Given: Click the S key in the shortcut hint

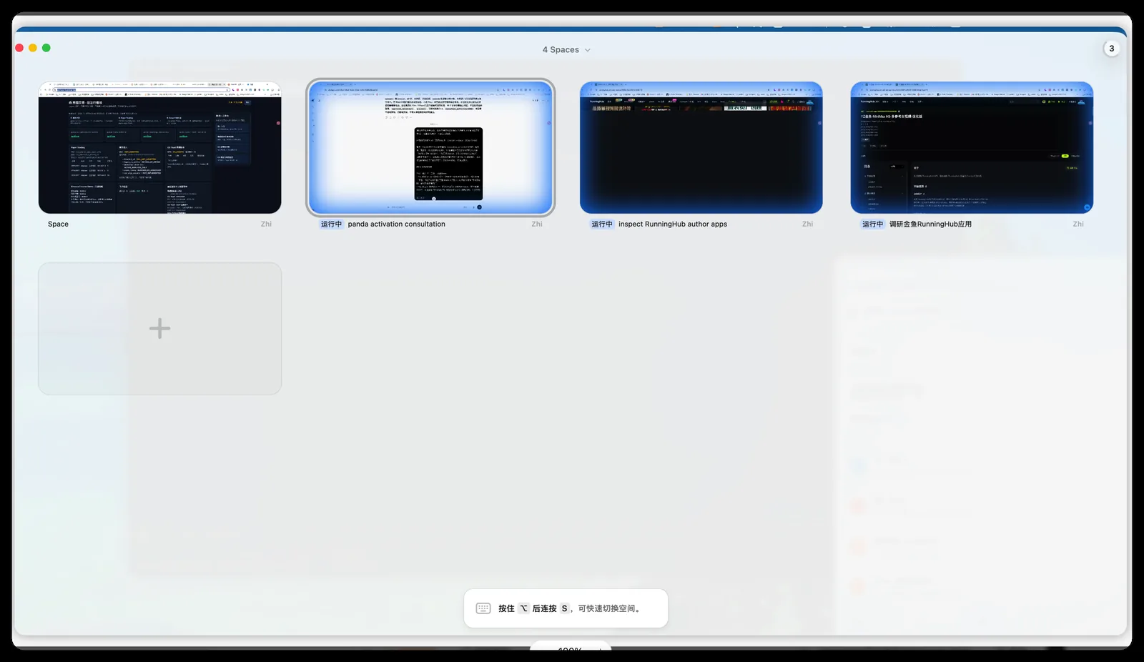Looking at the screenshot, I should click(x=564, y=608).
